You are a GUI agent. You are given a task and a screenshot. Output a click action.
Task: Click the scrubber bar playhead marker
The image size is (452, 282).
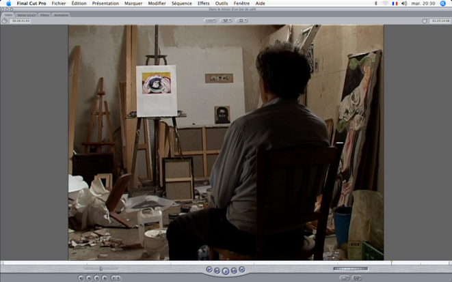391,262
